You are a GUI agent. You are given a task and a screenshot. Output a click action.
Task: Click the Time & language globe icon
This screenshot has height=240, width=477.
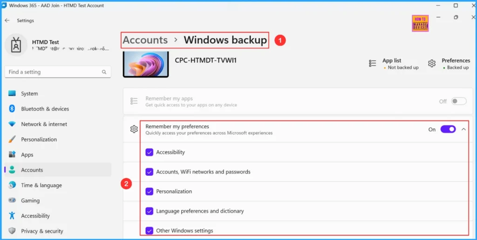pos(12,185)
